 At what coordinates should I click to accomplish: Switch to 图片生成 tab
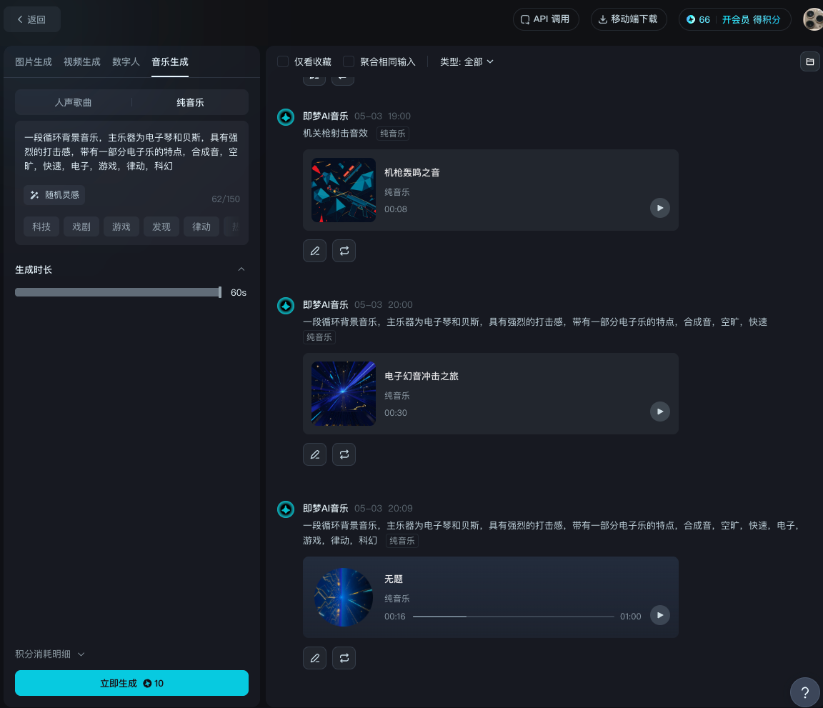[34, 62]
